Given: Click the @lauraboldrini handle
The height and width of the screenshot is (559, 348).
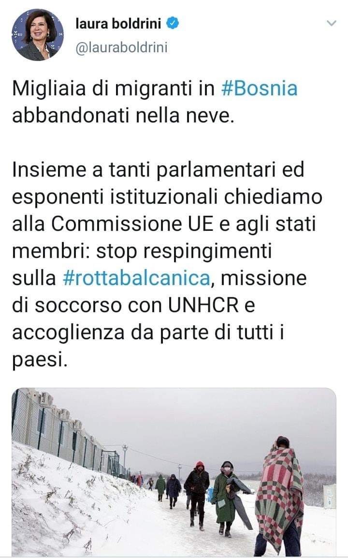Looking at the screenshot, I should pyautogui.click(x=121, y=47).
